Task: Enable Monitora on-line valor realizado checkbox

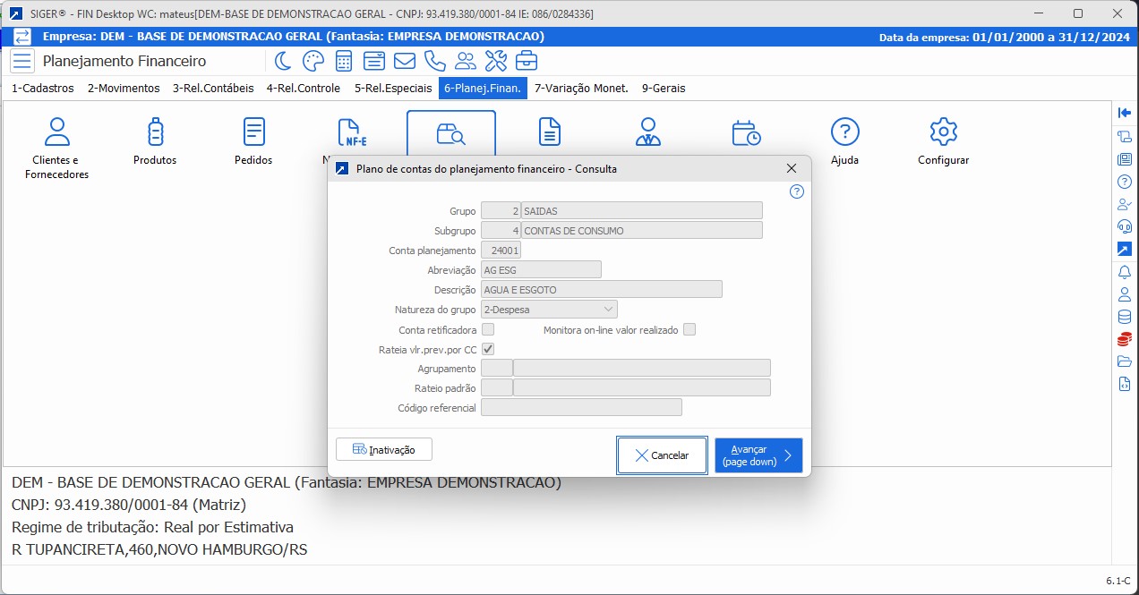Action: [x=689, y=330]
